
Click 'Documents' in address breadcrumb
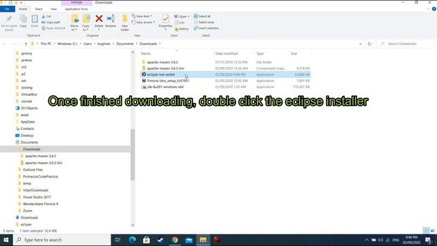tap(125, 44)
